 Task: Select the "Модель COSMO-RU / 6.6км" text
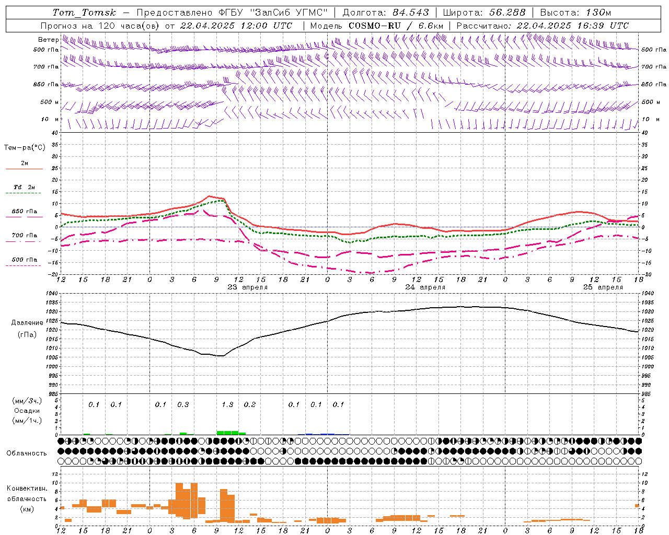(x=377, y=26)
